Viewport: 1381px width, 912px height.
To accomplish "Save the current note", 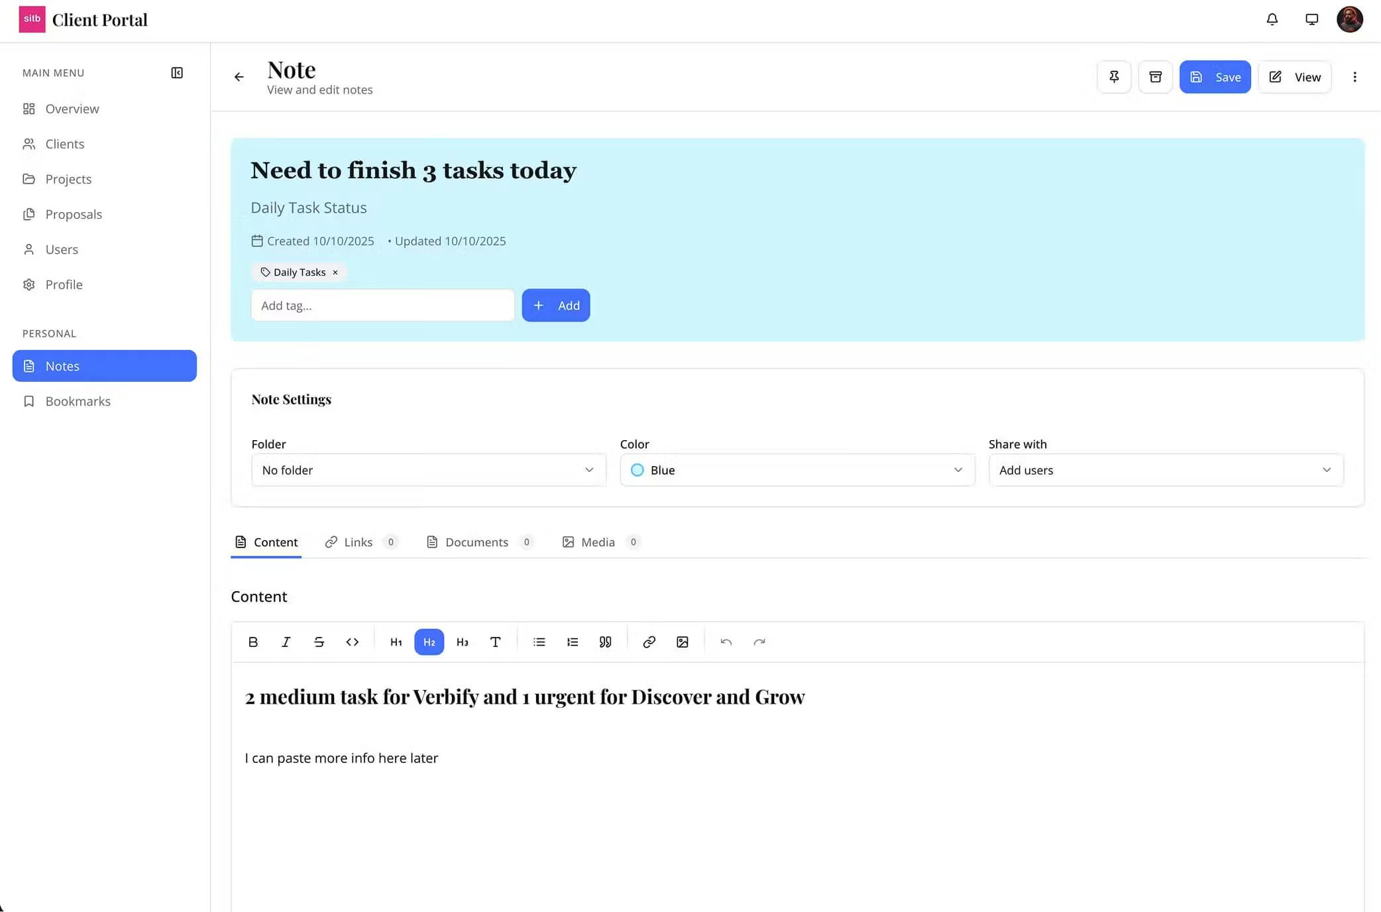I will 1215,77.
